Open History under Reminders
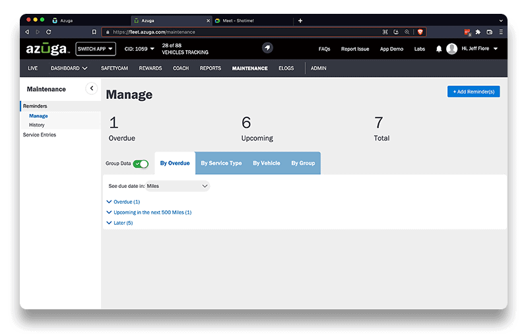The width and height of the screenshot is (528, 335). coord(37,125)
